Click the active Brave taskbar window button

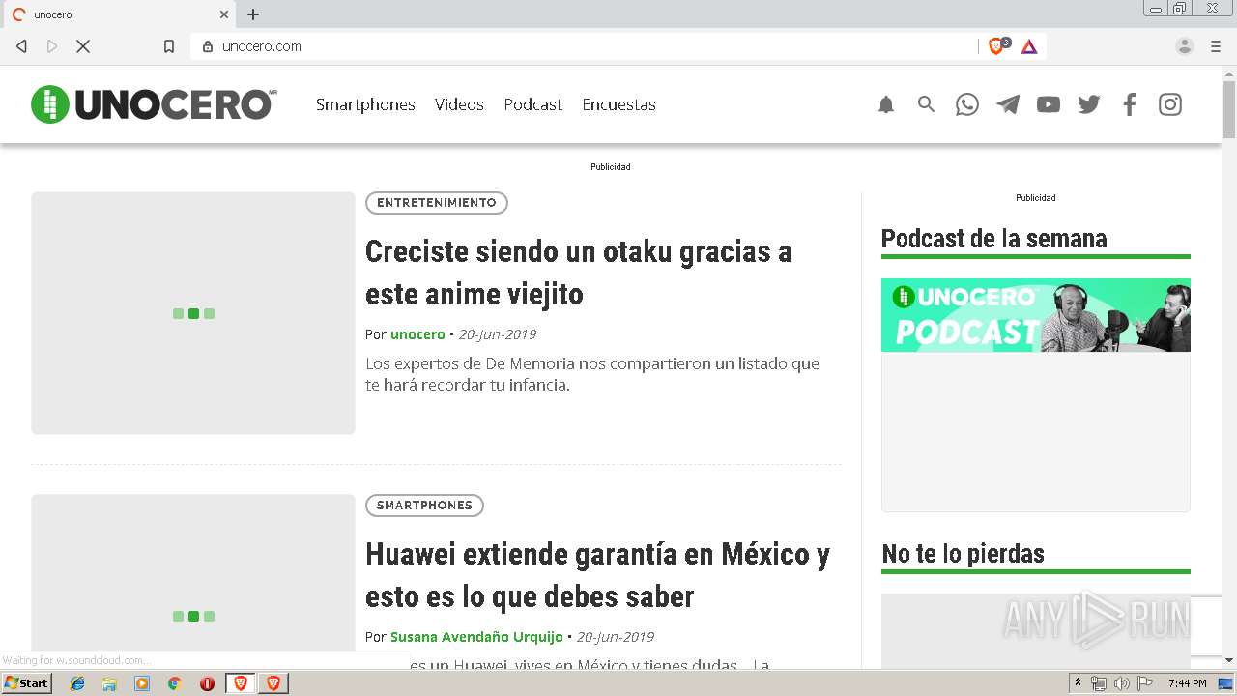pyautogui.click(x=241, y=683)
